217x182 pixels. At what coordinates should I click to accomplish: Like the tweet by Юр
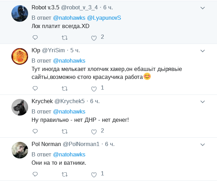coord(94,89)
